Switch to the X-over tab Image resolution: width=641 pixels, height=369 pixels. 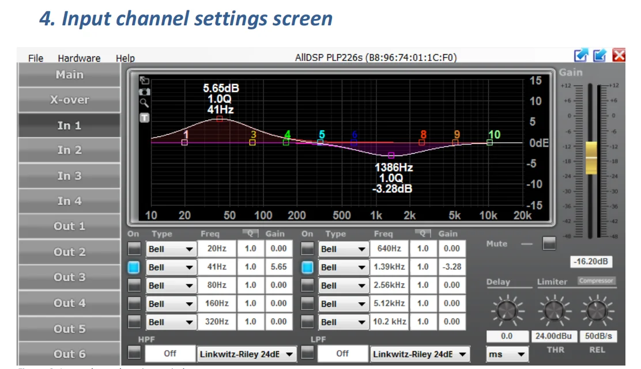pos(69,100)
